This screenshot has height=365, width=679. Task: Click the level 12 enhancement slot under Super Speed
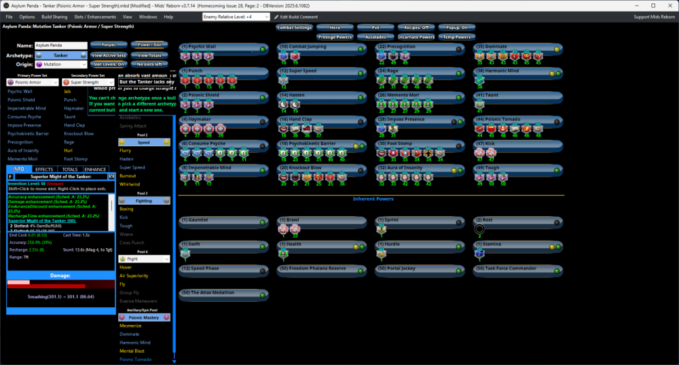click(282, 80)
